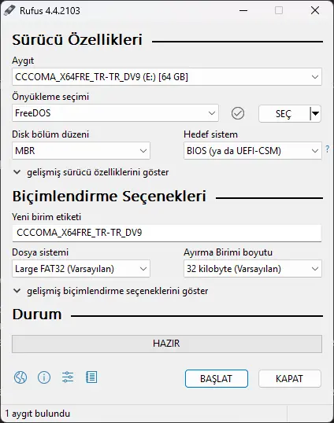334x423 pixels.
Task: Open the Ayırma Birimi boyutu dropdown
Action: [x=253, y=269]
